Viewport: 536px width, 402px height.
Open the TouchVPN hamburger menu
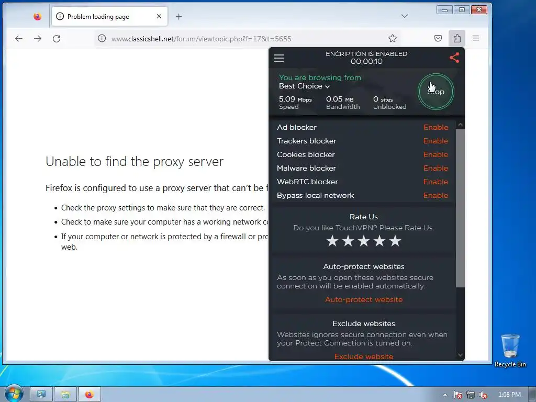(x=279, y=58)
